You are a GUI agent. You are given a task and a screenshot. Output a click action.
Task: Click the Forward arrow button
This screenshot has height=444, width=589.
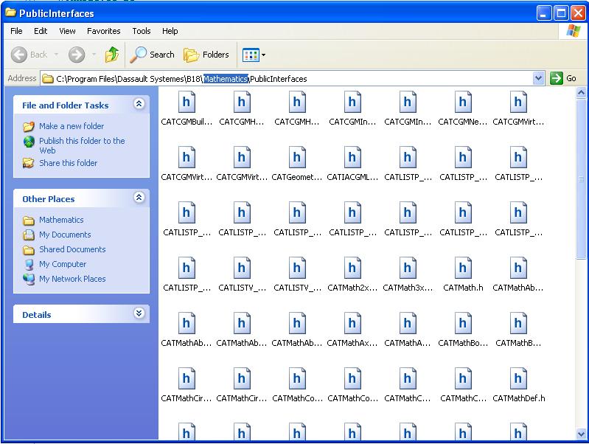coord(77,55)
